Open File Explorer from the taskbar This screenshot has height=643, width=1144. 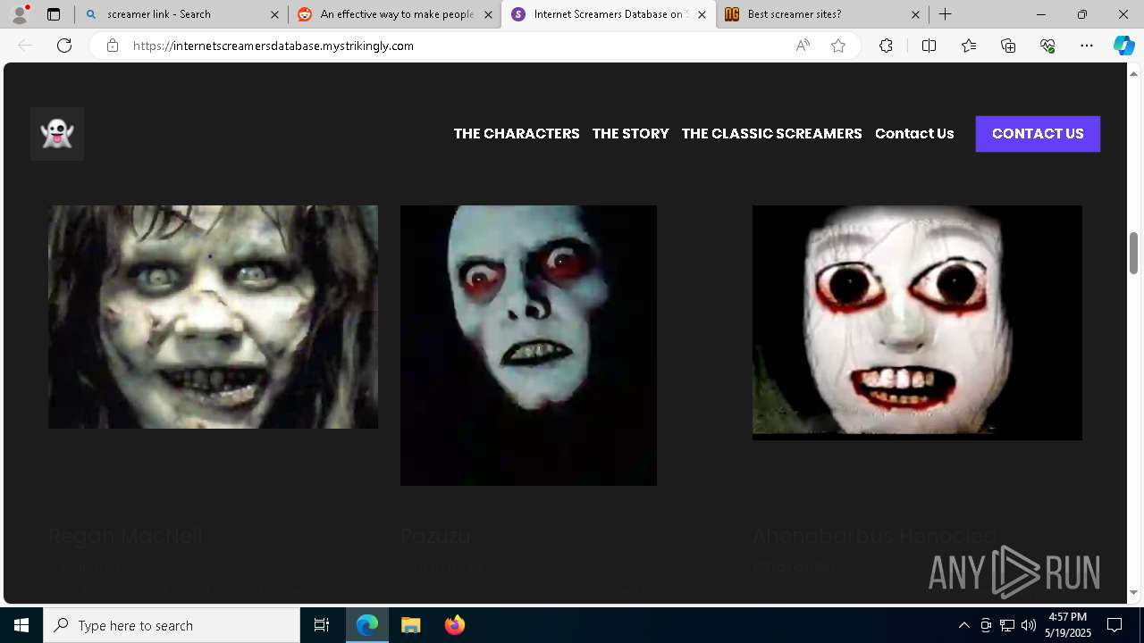point(410,625)
